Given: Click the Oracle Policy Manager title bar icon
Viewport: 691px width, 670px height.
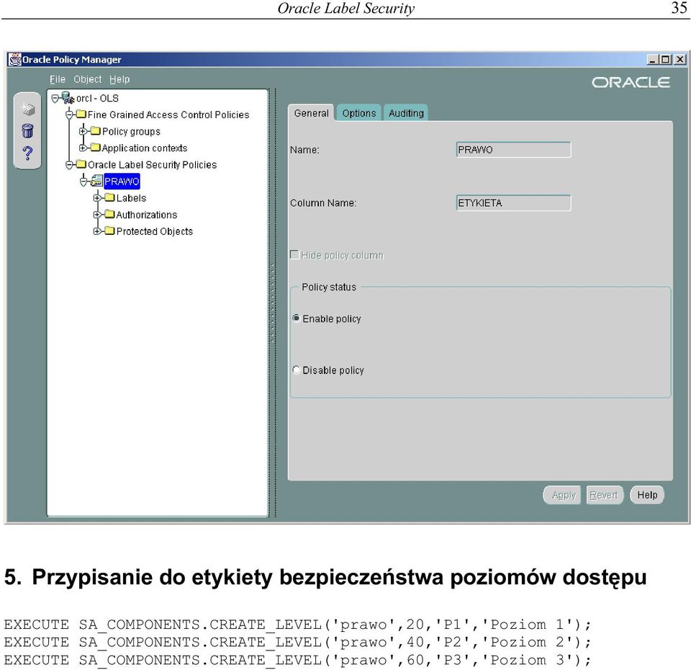Looking at the screenshot, I should click(x=14, y=59).
